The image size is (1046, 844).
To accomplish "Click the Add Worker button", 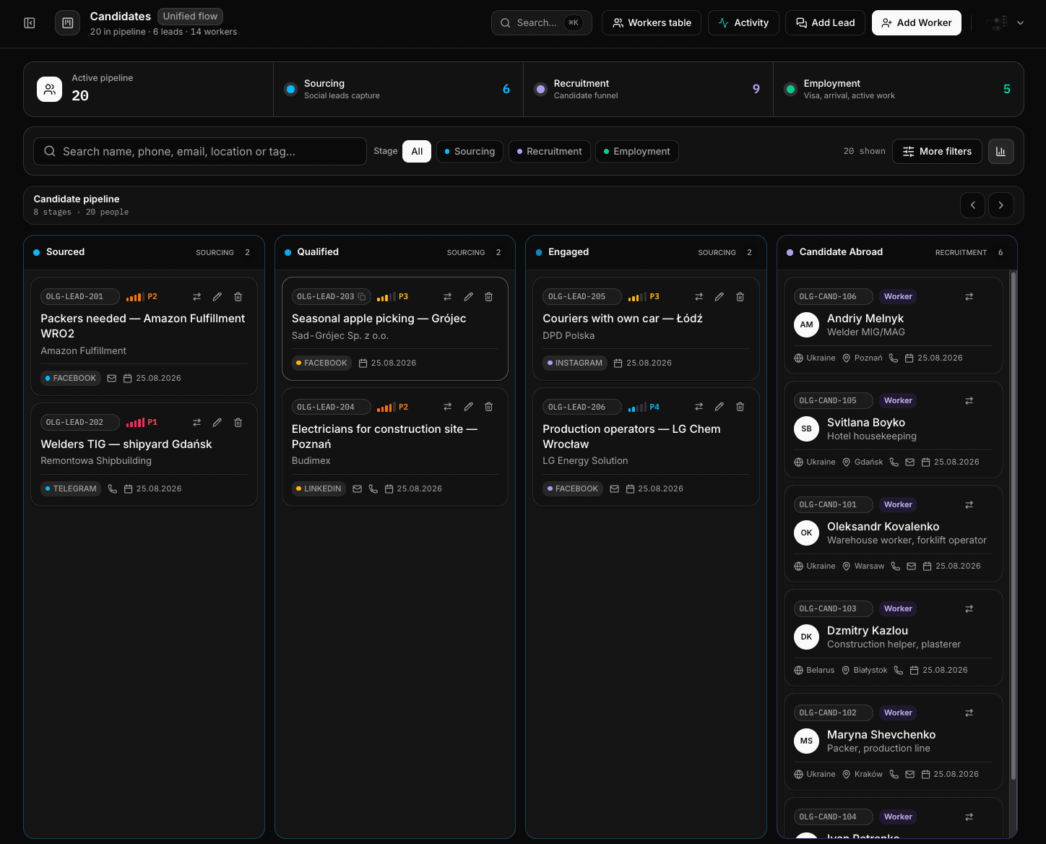I will coord(916,23).
